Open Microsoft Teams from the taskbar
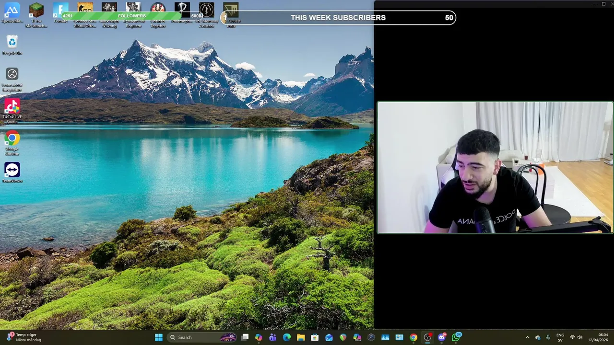614x345 pixels. (272, 337)
